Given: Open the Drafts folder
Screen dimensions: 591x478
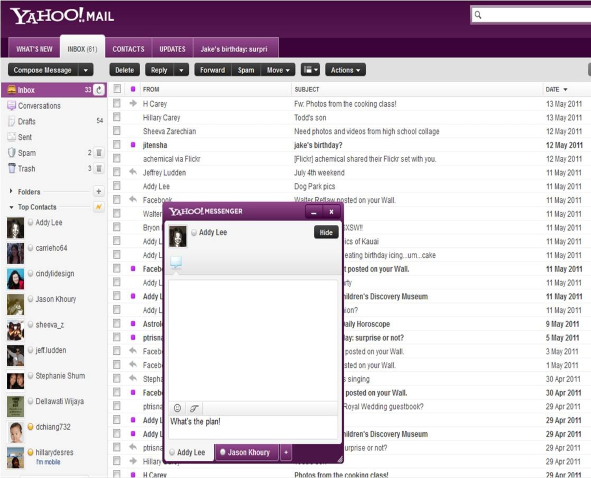Looking at the screenshot, I should [x=27, y=121].
